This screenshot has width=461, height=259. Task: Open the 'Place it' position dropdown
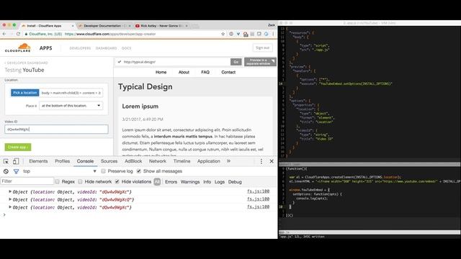[71, 106]
